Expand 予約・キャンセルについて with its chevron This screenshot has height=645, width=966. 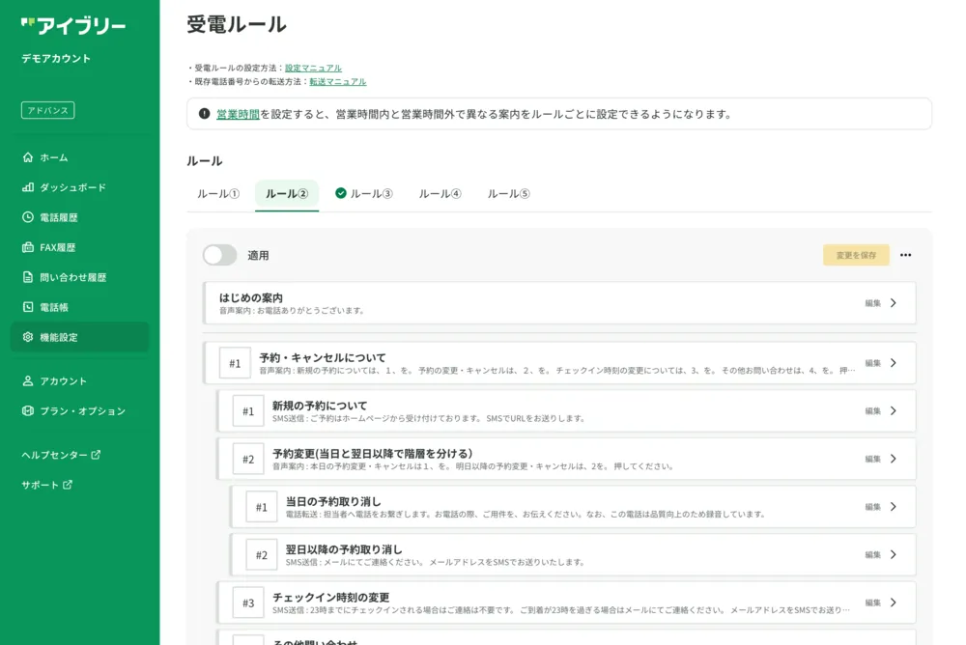pos(894,363)
